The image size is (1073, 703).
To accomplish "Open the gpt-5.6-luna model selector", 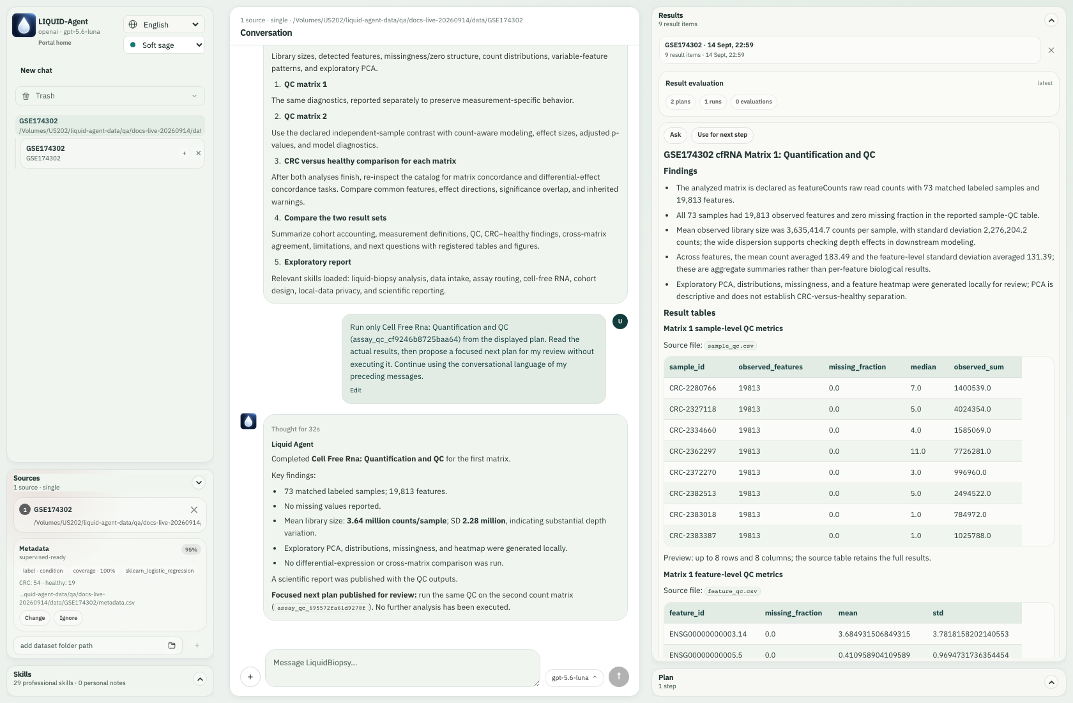I will [x=574, y=677].
